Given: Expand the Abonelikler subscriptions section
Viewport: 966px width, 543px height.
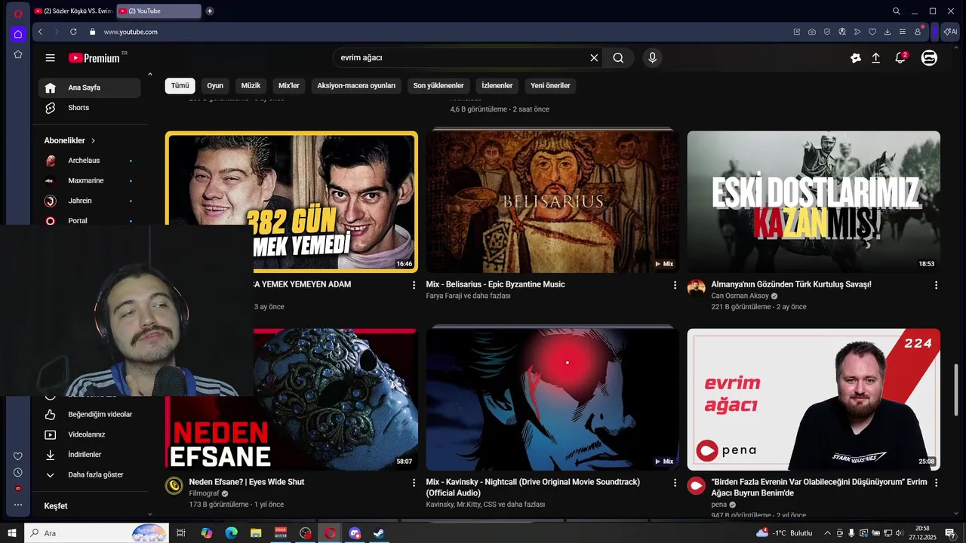Looking at the screenshot, I should tap(70, 141).
